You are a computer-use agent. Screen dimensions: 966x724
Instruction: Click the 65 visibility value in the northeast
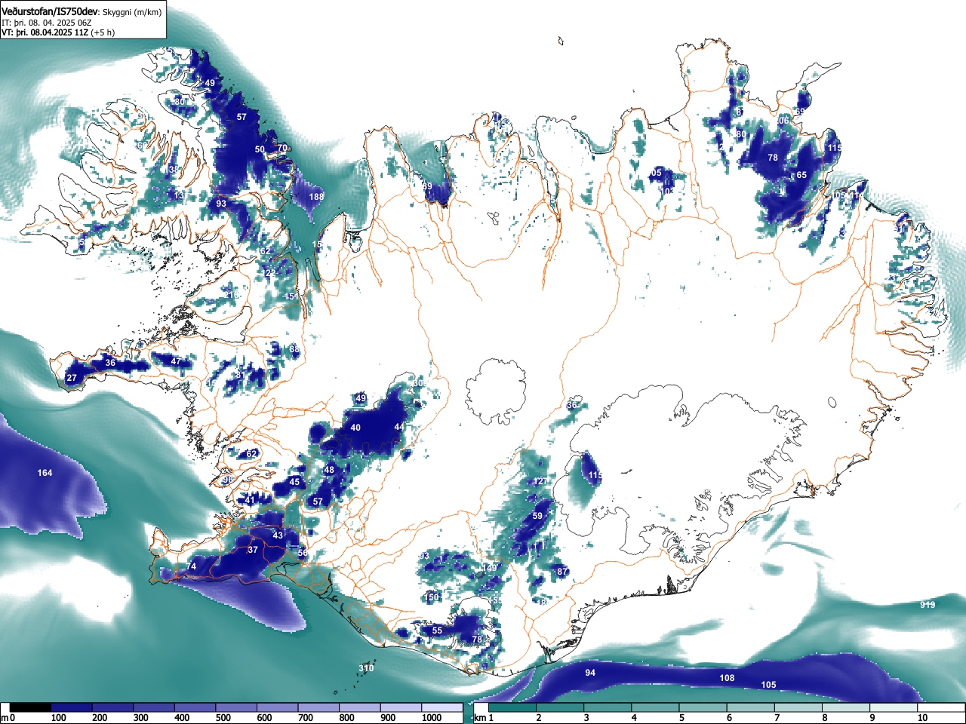[801, 175]
